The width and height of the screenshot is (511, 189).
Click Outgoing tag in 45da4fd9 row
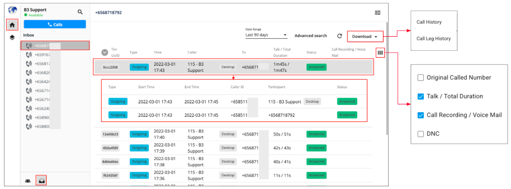(139, 148)
